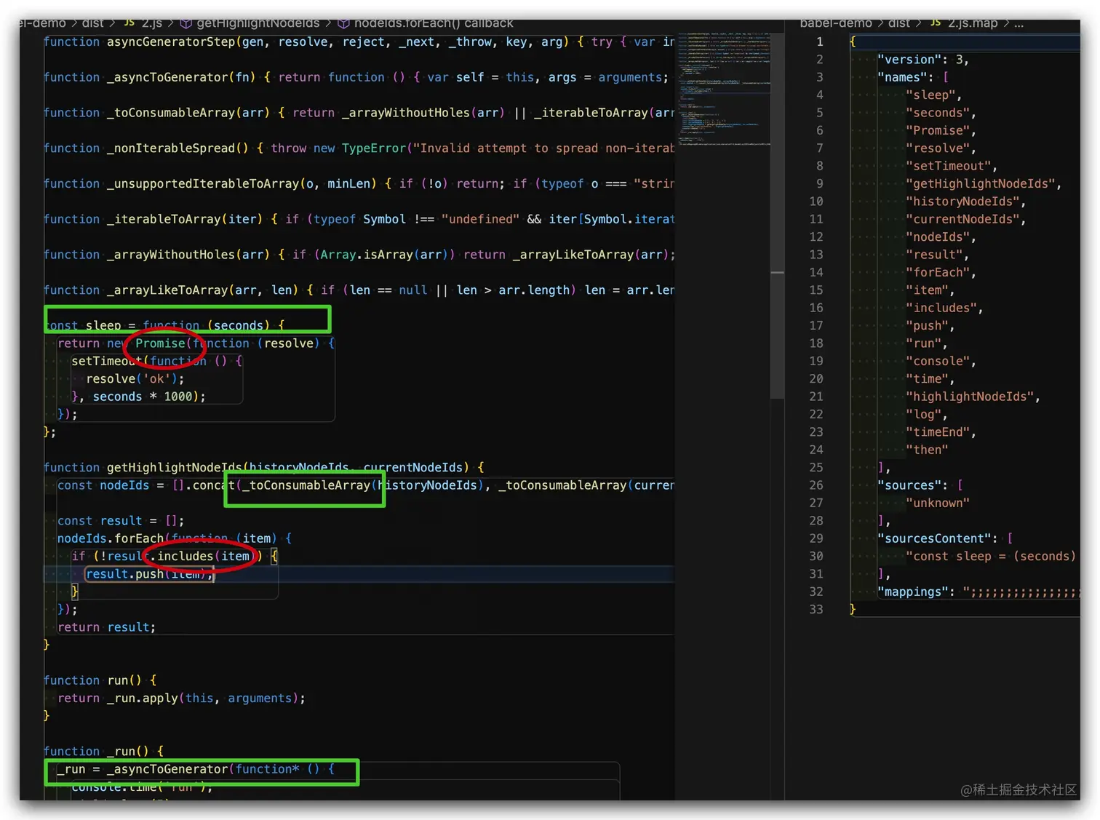Click the "mappings" property on line 32
The image size is (1100, 820).
tap(912, 592)
